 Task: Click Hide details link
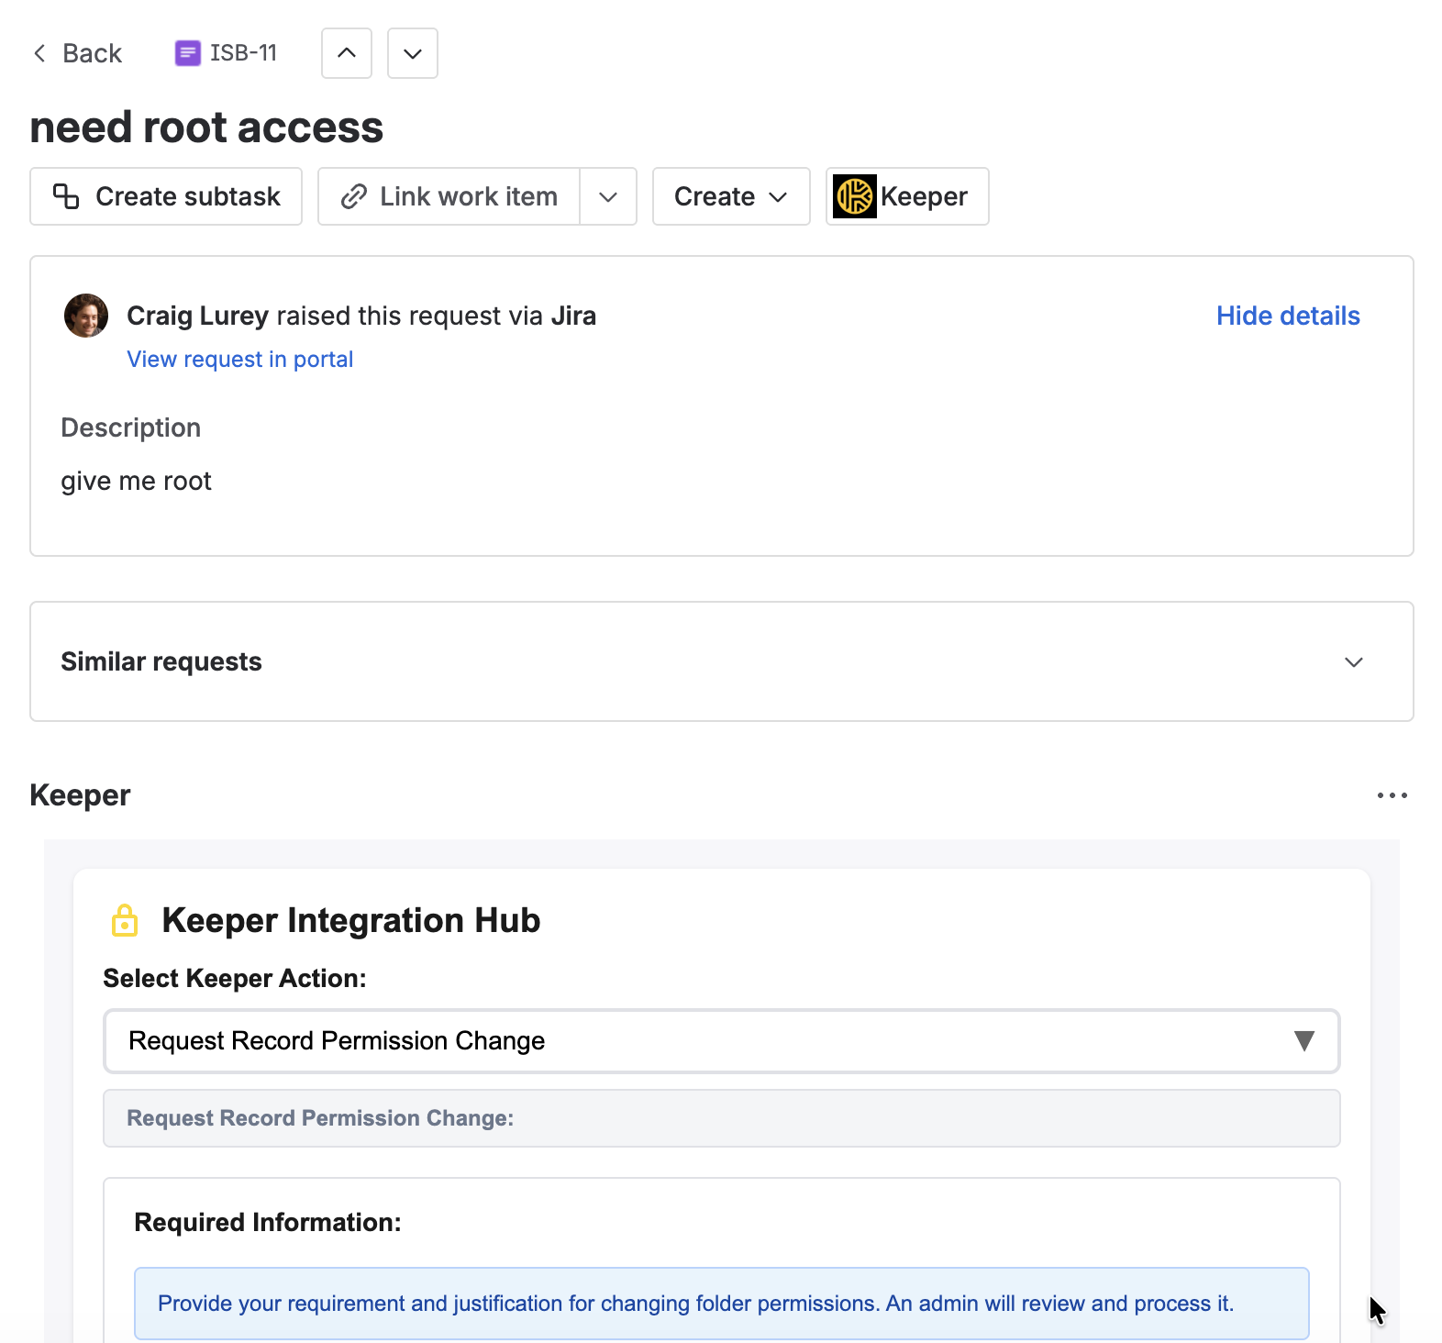point(1287,316)
